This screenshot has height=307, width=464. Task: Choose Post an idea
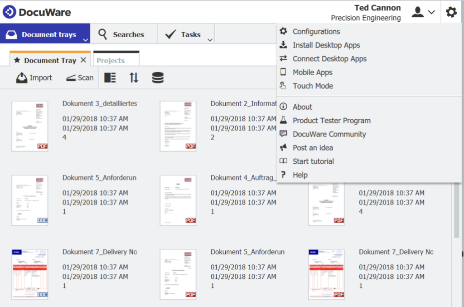point(369,148)
